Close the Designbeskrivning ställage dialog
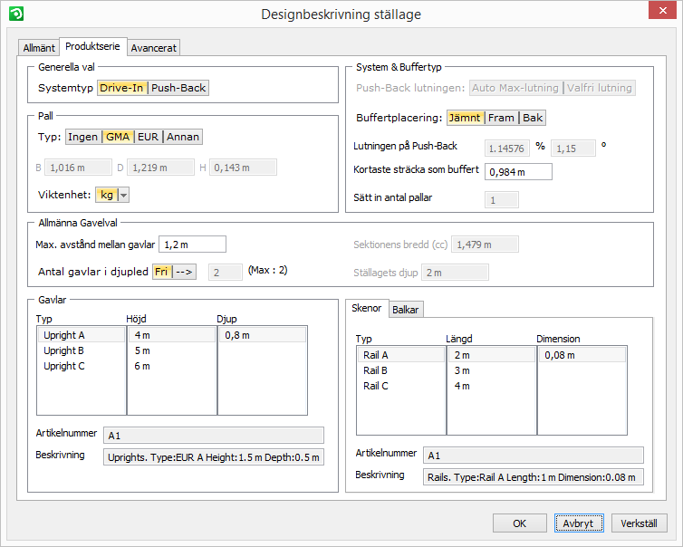683x547 pixels. 662,11
